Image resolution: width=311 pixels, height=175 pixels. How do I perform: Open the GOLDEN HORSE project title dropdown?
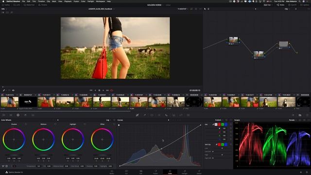click(x=155, y=5)
